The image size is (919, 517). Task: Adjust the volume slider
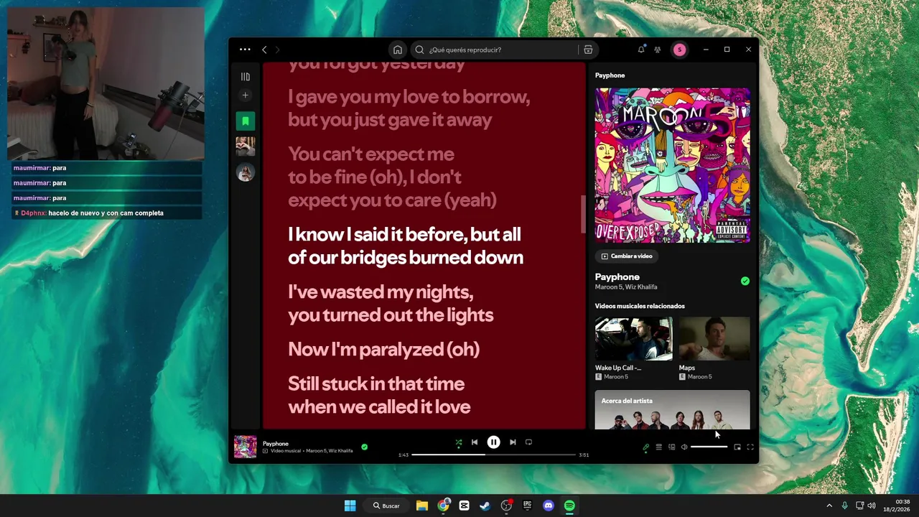coord(709,447)
